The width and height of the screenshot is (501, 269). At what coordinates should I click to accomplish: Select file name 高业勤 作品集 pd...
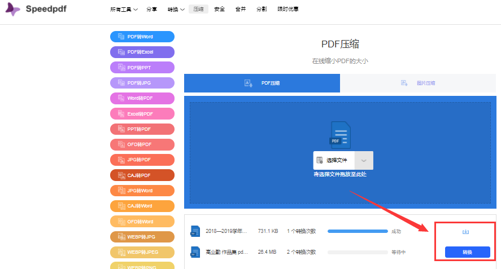226,252
